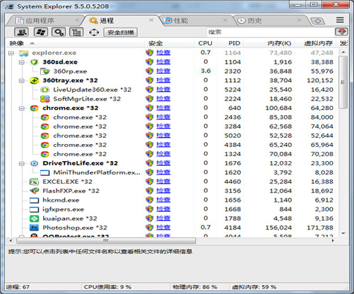Click the kuaipan.exe green icon
Viewport: 354px width, 294px height.
[34, 218]
